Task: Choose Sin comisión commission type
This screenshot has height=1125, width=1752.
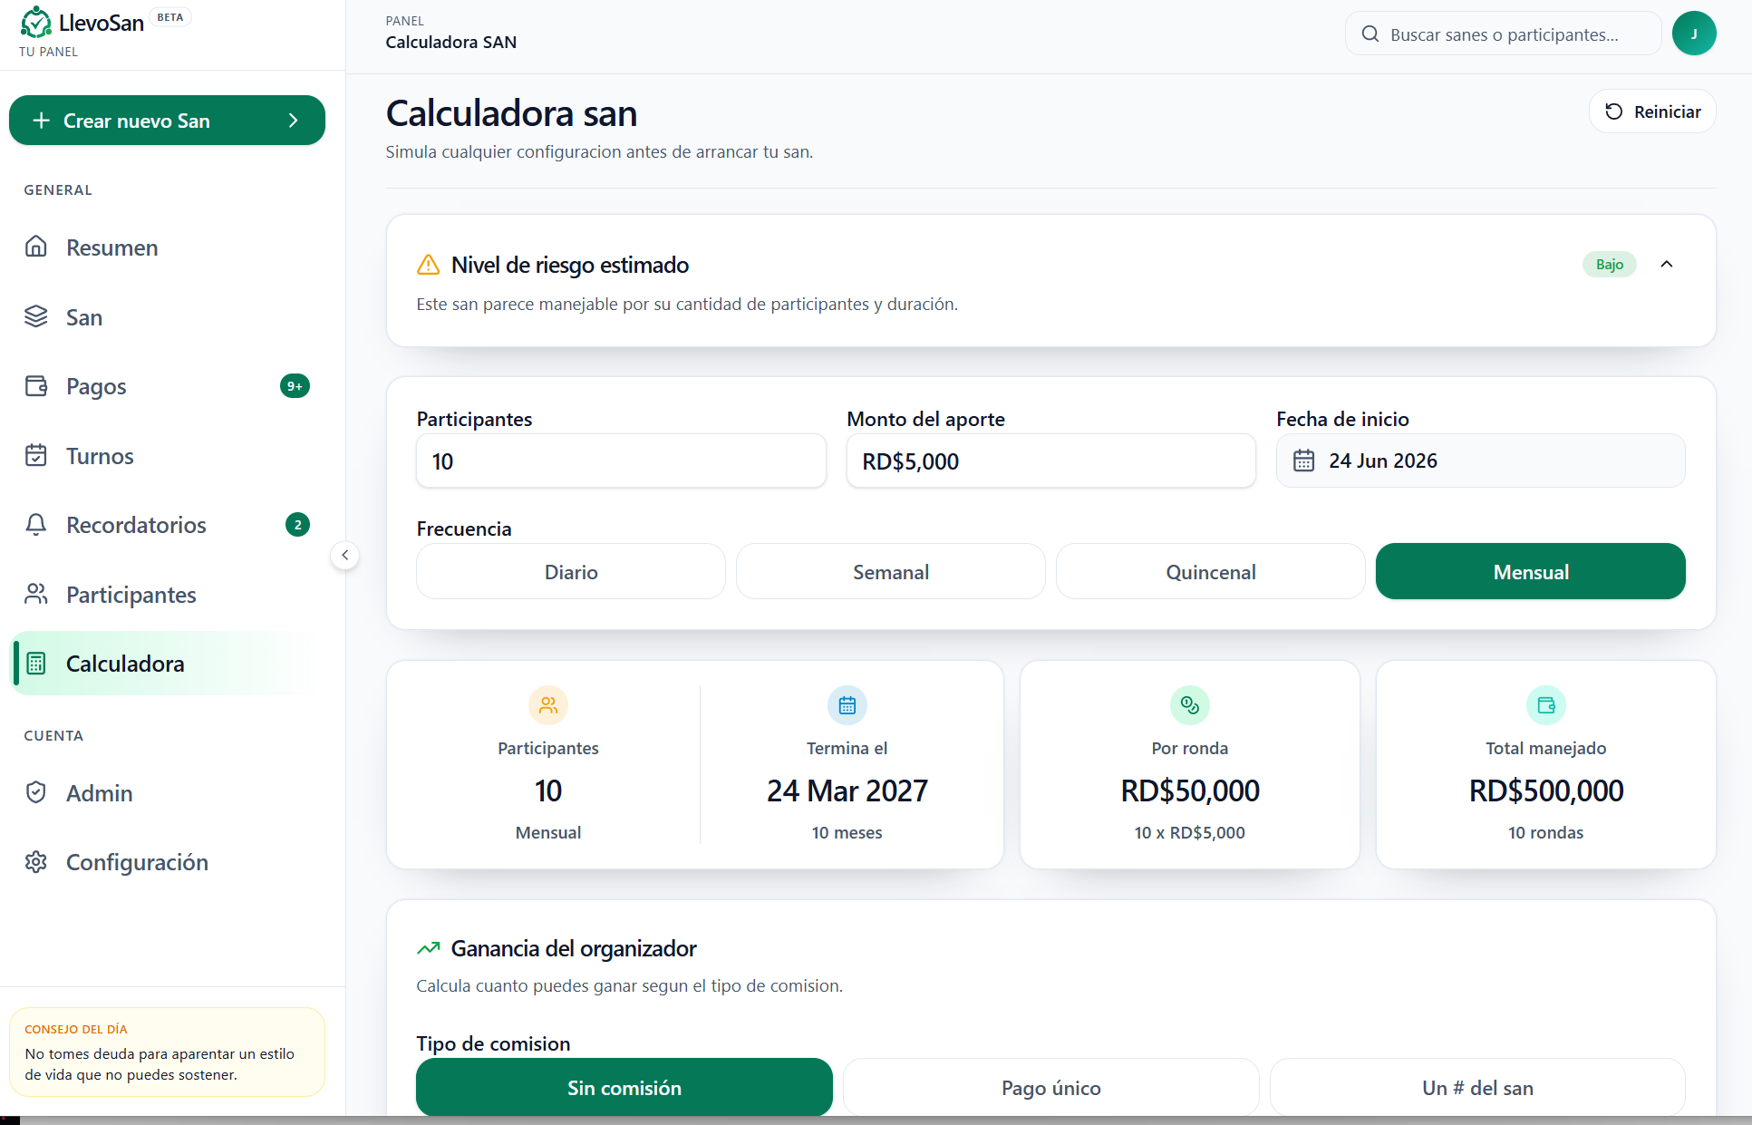Action: tap(624, 1087)
